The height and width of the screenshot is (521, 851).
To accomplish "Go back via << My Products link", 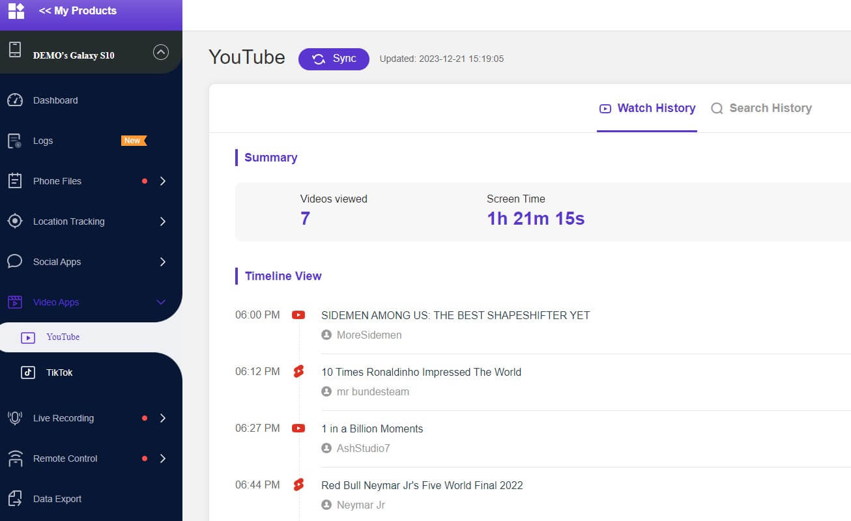I will point(78,11).
